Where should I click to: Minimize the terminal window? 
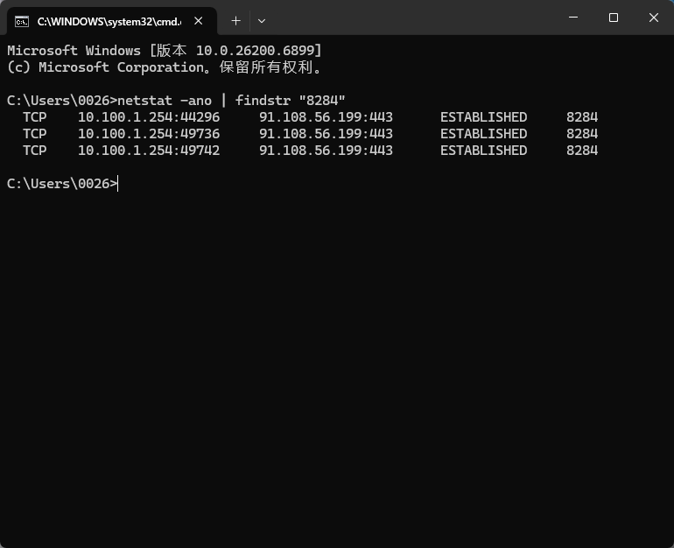pos(572,18)
